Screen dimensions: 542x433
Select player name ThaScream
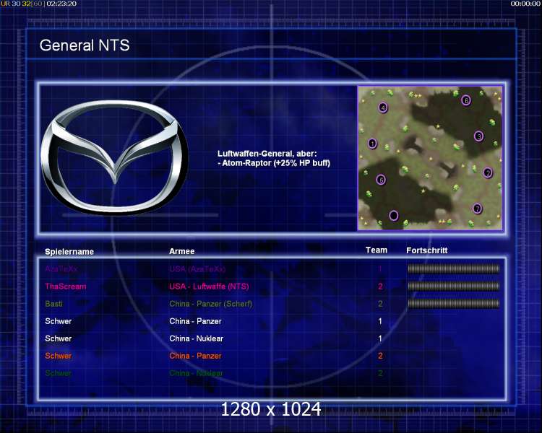click(65, 287)
